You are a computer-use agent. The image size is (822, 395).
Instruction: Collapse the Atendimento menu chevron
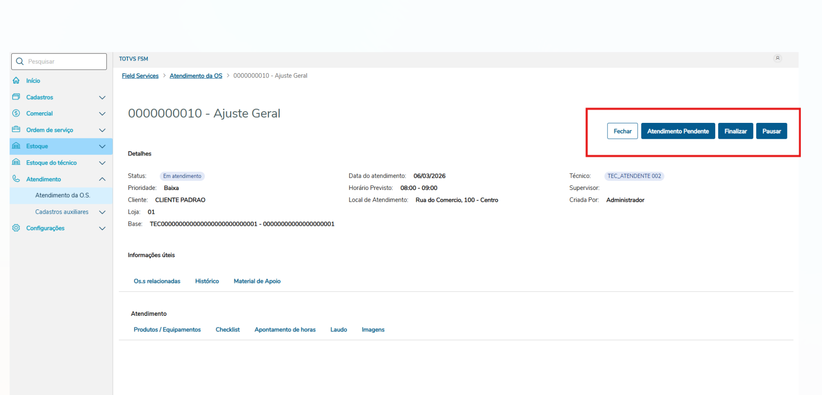click(x=102, y=179)
